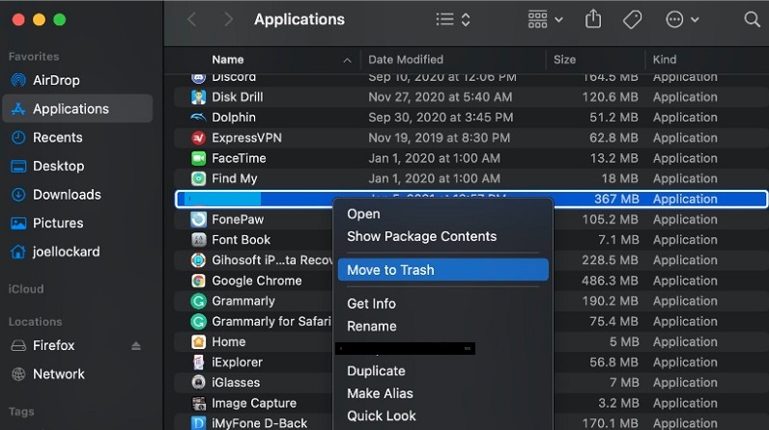Click the Font Book app icon
Image resolution: width=769 pixels, height=430 pixels.
(x=198, y=240)
